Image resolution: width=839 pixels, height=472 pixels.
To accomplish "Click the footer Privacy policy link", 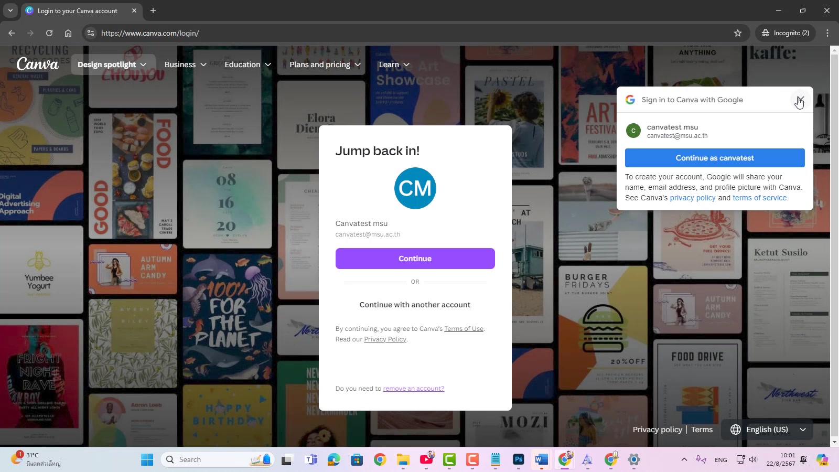I will pyautogui.click(x=657, y=430).
